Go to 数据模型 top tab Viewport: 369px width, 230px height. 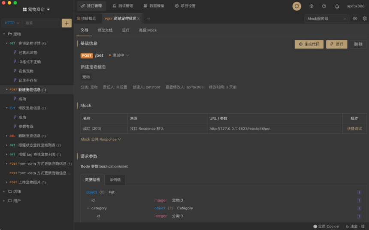154,6
